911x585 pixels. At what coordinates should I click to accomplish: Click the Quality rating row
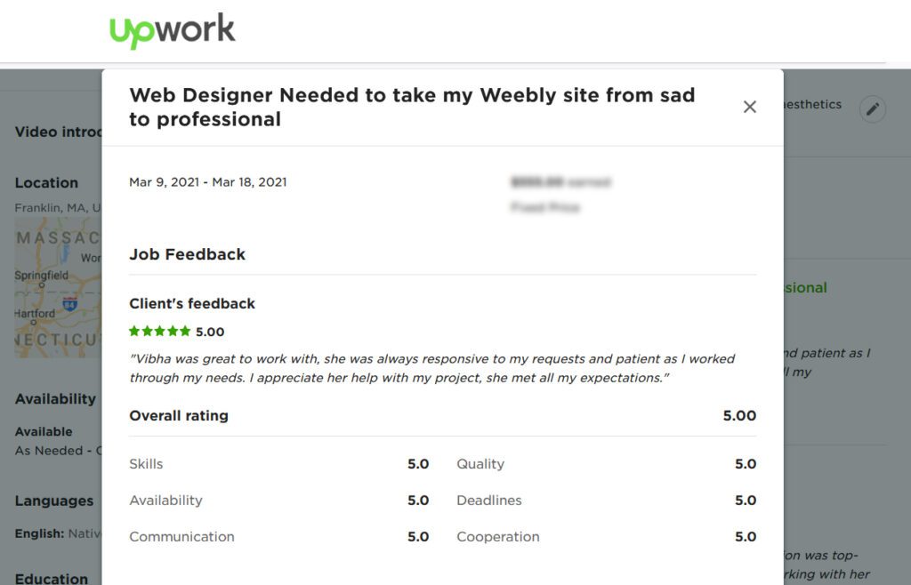606,464
